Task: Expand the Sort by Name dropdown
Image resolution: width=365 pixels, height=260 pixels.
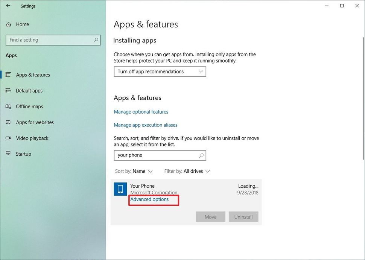Action: click(134, 171)
